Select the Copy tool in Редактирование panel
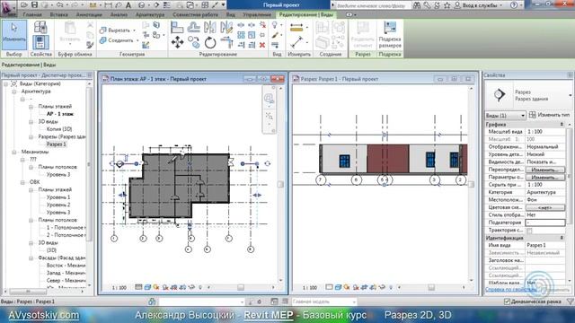The image size is (575, 323). point(194,42)
